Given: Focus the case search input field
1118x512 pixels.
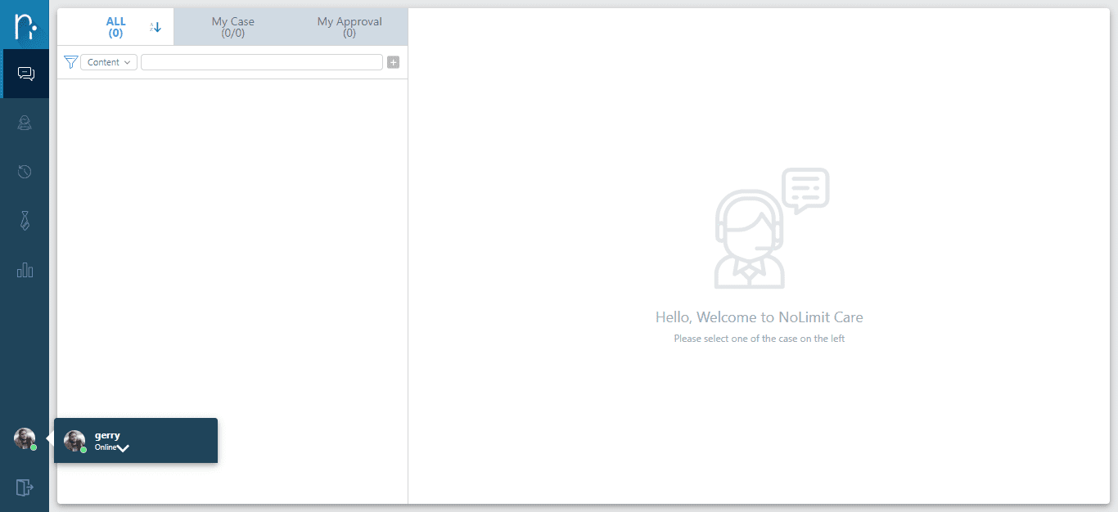Looking at the screenshot, I should pyautogui.click(x=262, y=62).
